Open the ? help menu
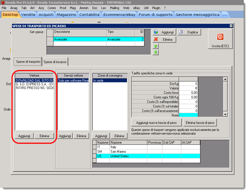Screen dimensions: 248x192 (165, 8)
